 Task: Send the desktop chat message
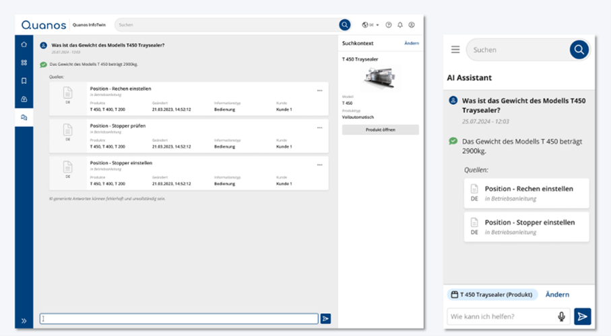pos(325,319)
